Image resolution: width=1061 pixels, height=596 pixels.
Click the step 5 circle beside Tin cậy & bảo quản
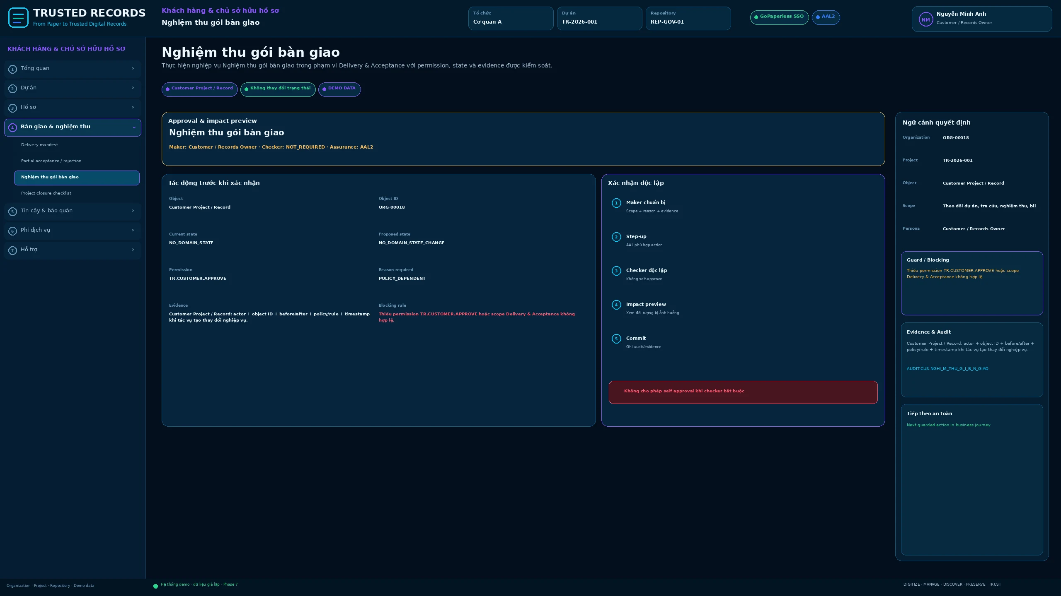coord(12,211)
